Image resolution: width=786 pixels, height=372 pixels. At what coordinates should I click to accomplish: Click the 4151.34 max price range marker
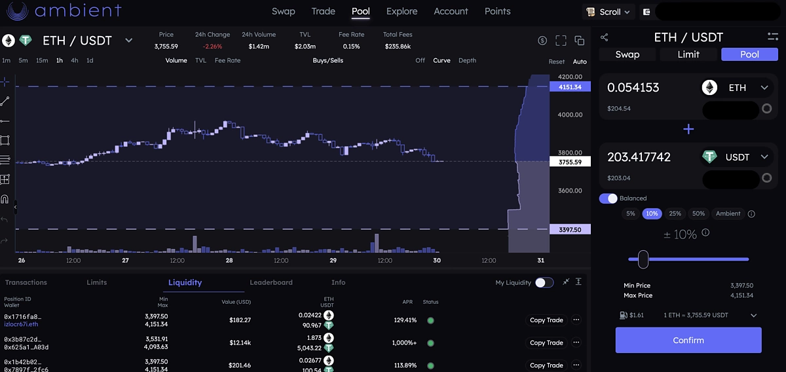tap(570, 87)
